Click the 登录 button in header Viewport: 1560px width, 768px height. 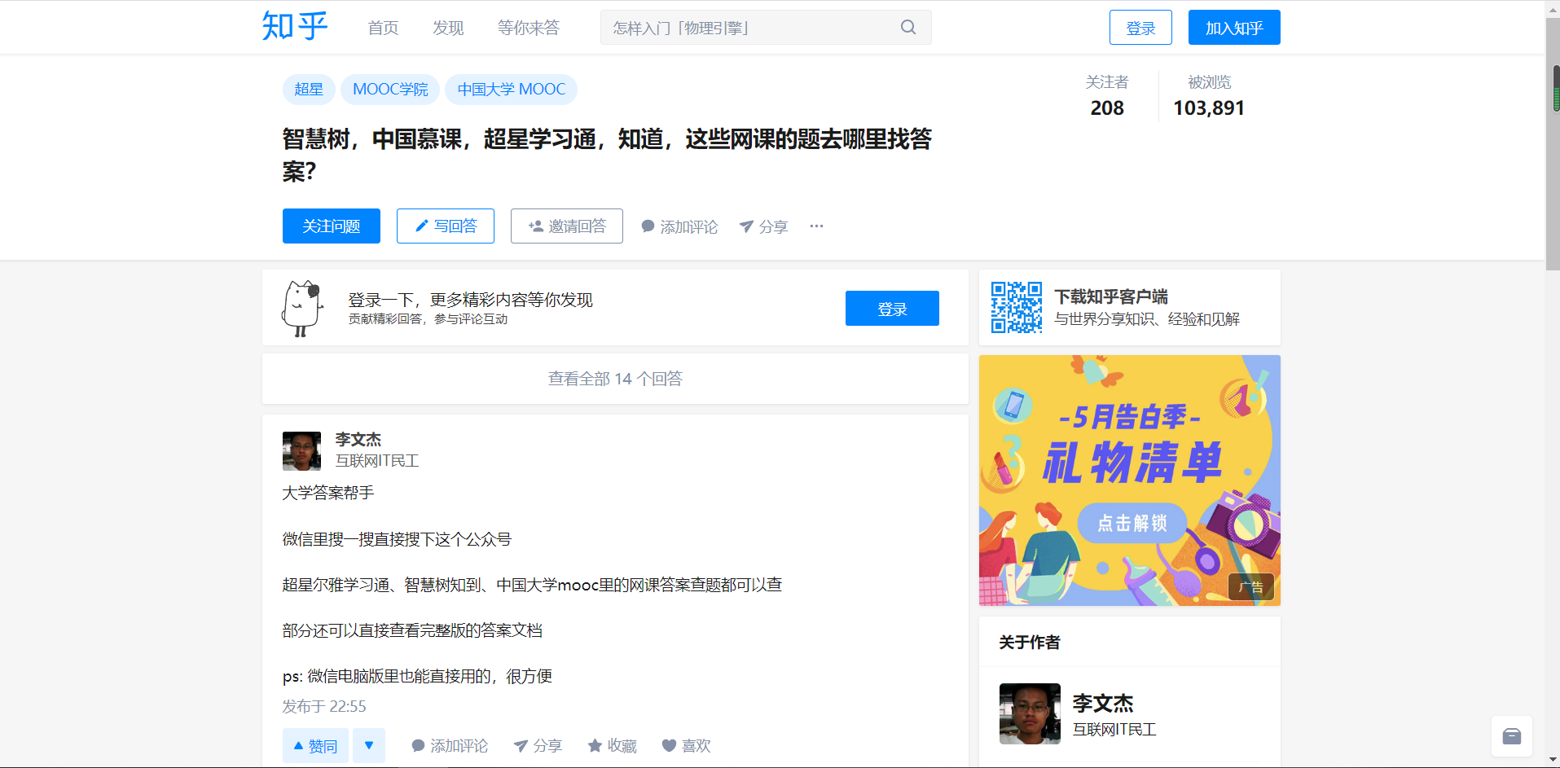1140,28
